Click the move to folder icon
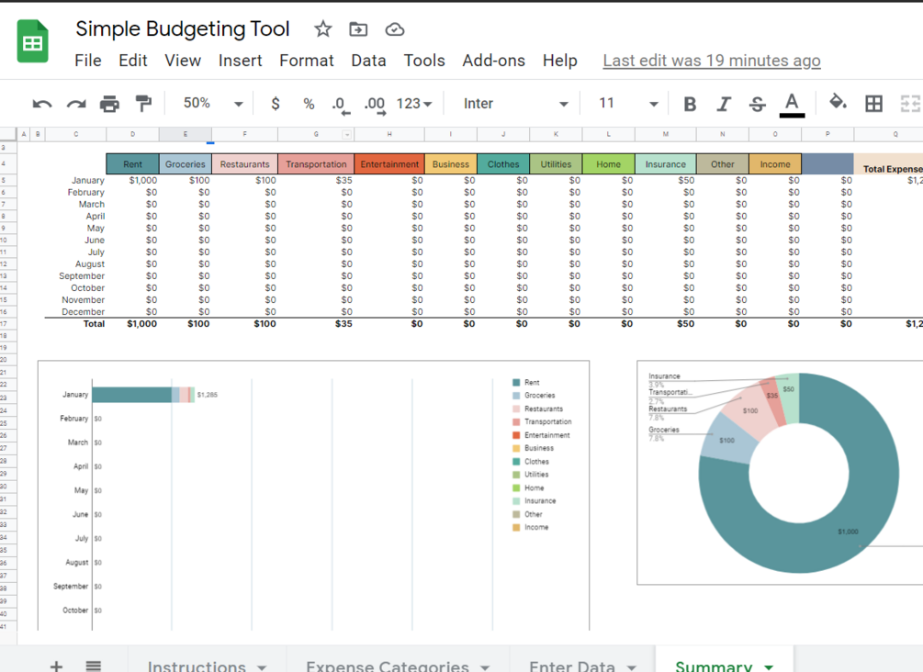 (358, 28)
